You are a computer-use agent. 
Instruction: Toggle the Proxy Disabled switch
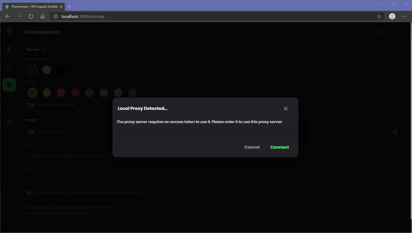(31, 132)
